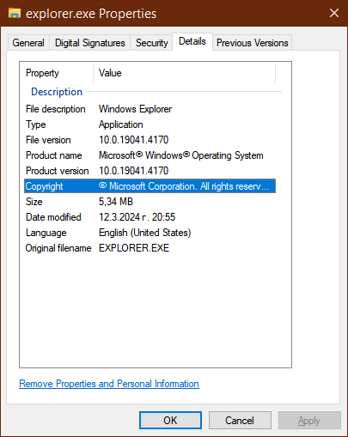
Task: Select the Product name property label
Action: click(x=54, y=155)
